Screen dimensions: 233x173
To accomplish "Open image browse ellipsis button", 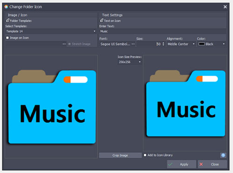I will pyautogui.click(x=64, y=44).
